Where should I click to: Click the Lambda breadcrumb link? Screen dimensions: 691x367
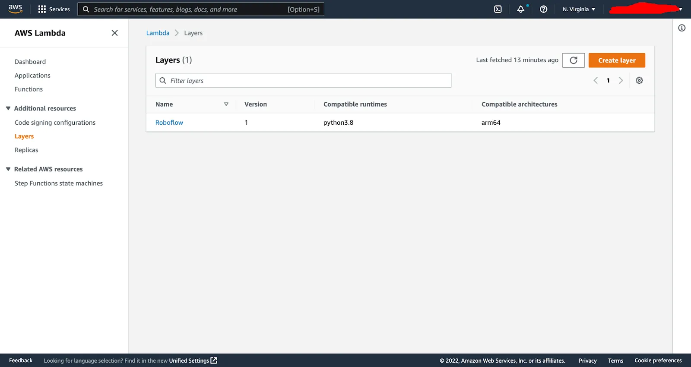[158, 33]
